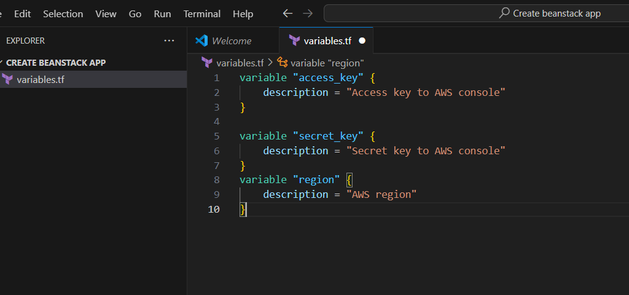Click the breadcrumb chevron separator
This screenshot has height=295, width=629.
(x=270, y=63)
